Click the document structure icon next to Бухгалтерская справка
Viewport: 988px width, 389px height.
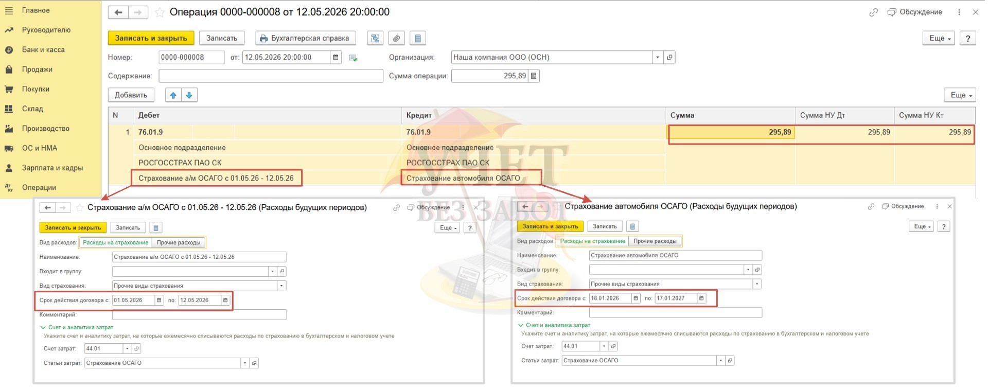(375, 38)
